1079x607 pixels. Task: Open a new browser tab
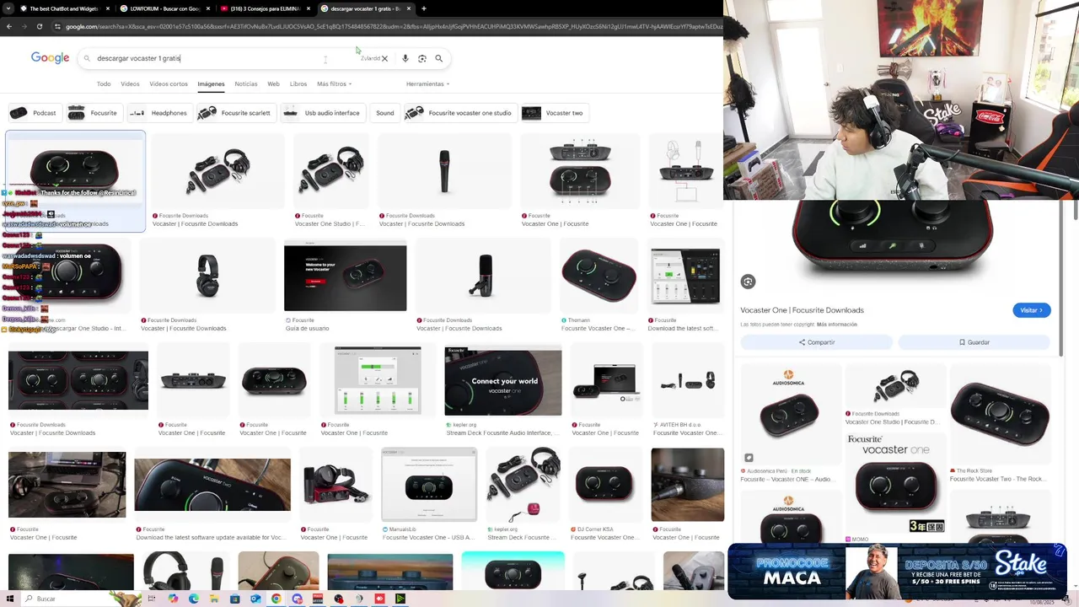(x=424, y=8)
